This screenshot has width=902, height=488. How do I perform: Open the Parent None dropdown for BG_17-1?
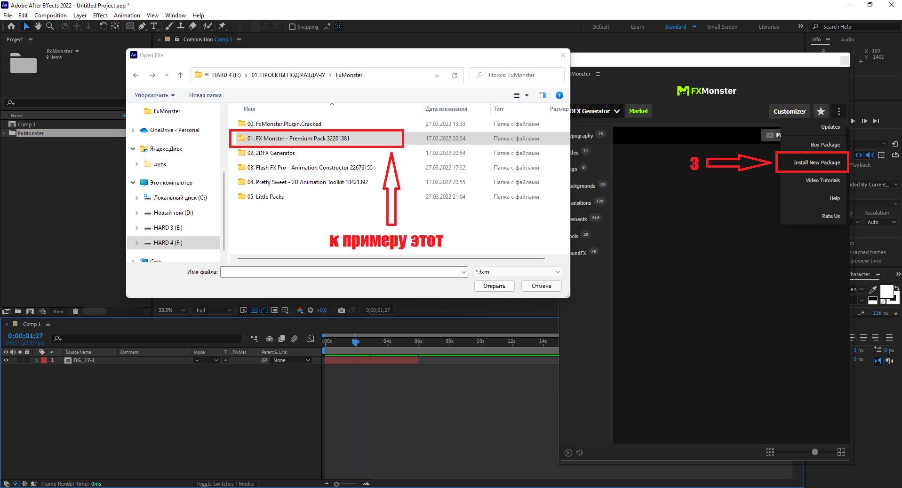tap(292, 360)
